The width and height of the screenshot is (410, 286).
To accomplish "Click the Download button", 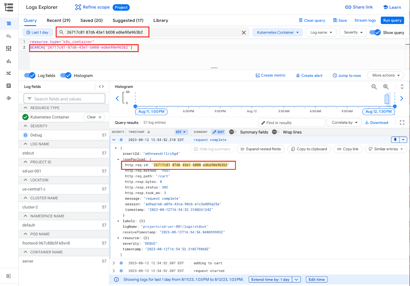I will [x=376, y=122].
